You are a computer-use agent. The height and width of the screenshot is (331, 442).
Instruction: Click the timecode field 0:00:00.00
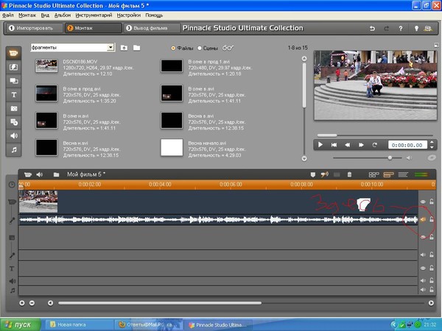[407, 145]
